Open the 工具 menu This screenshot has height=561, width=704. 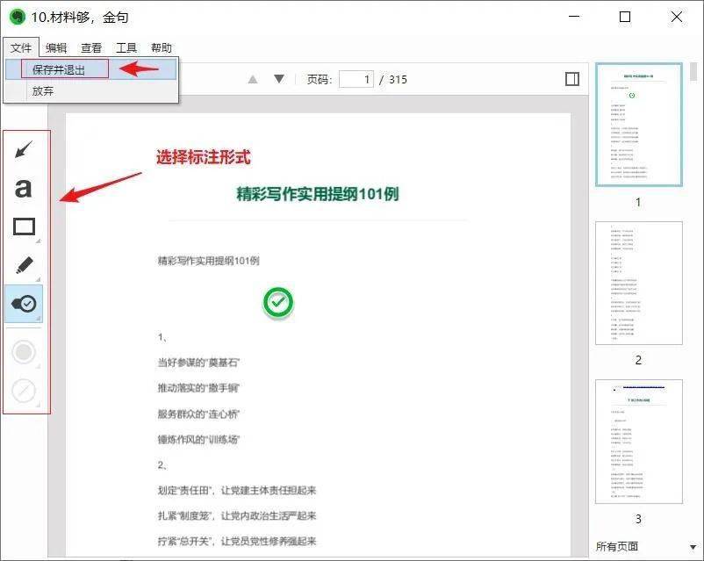point(126,48)
